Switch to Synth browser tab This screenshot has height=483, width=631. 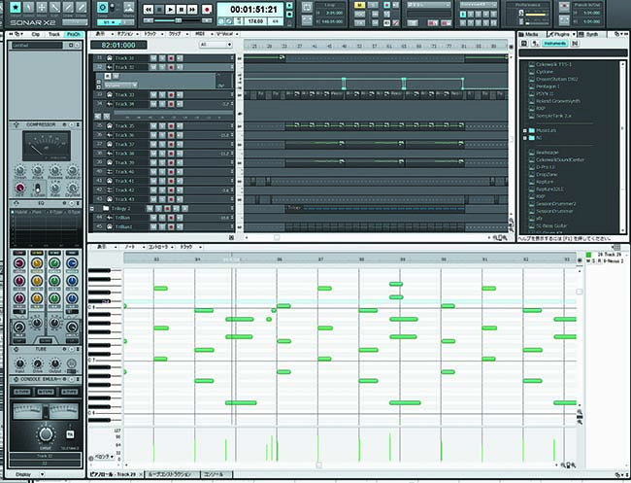tap(591, 35)
